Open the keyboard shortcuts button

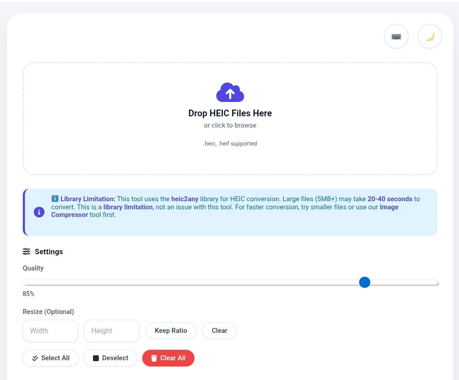(396, 37)
